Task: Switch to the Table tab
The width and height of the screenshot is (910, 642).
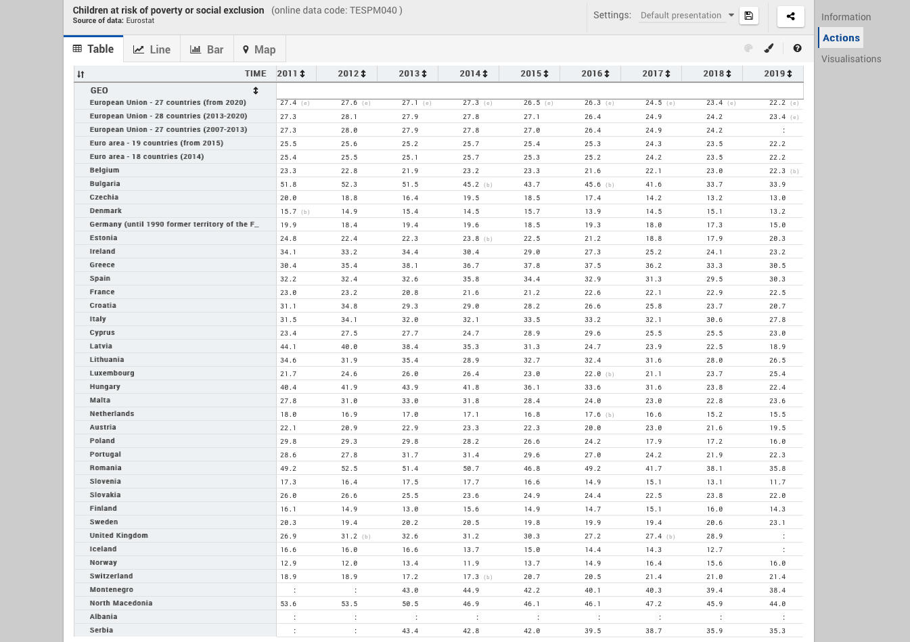Action: tap(93, 49)
